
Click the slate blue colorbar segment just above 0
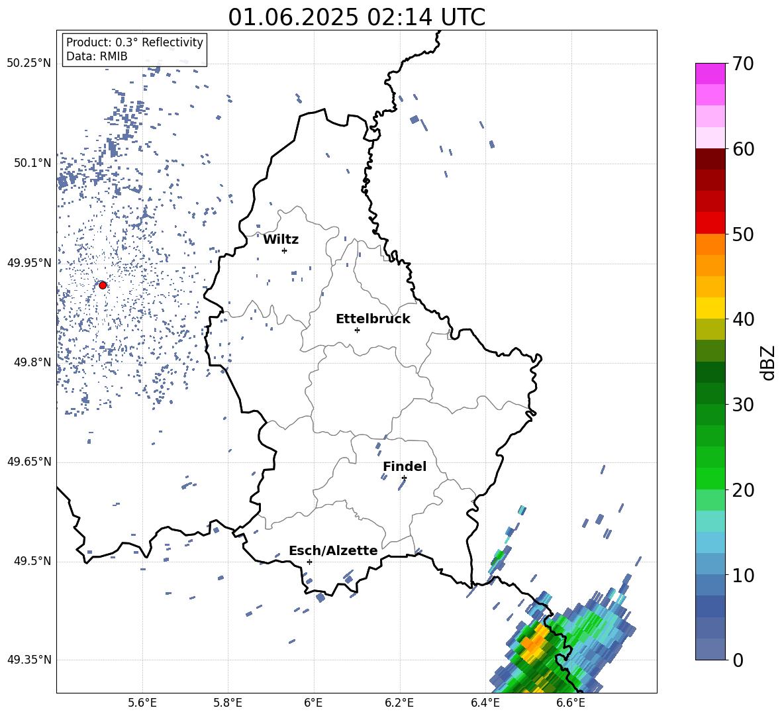click(x=710, y=649)
